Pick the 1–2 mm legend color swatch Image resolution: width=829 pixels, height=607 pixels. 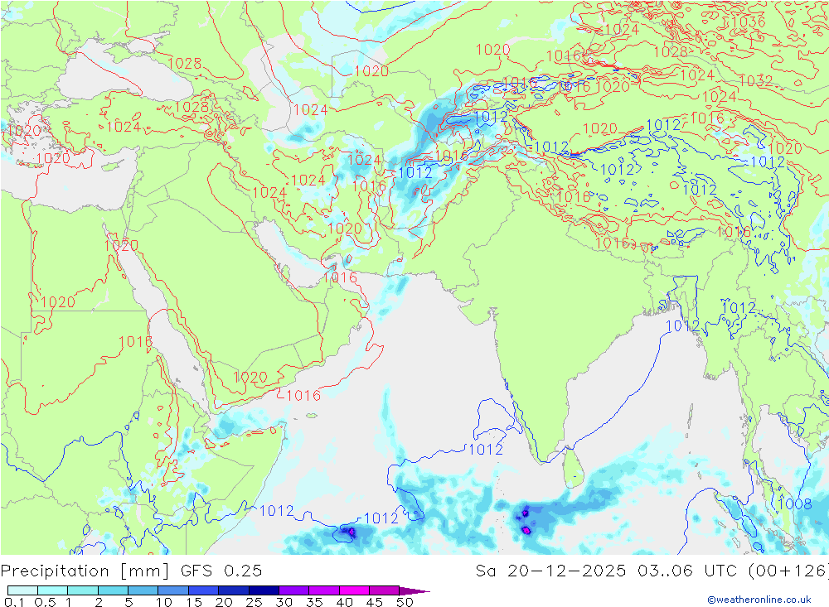coord(82,590)
